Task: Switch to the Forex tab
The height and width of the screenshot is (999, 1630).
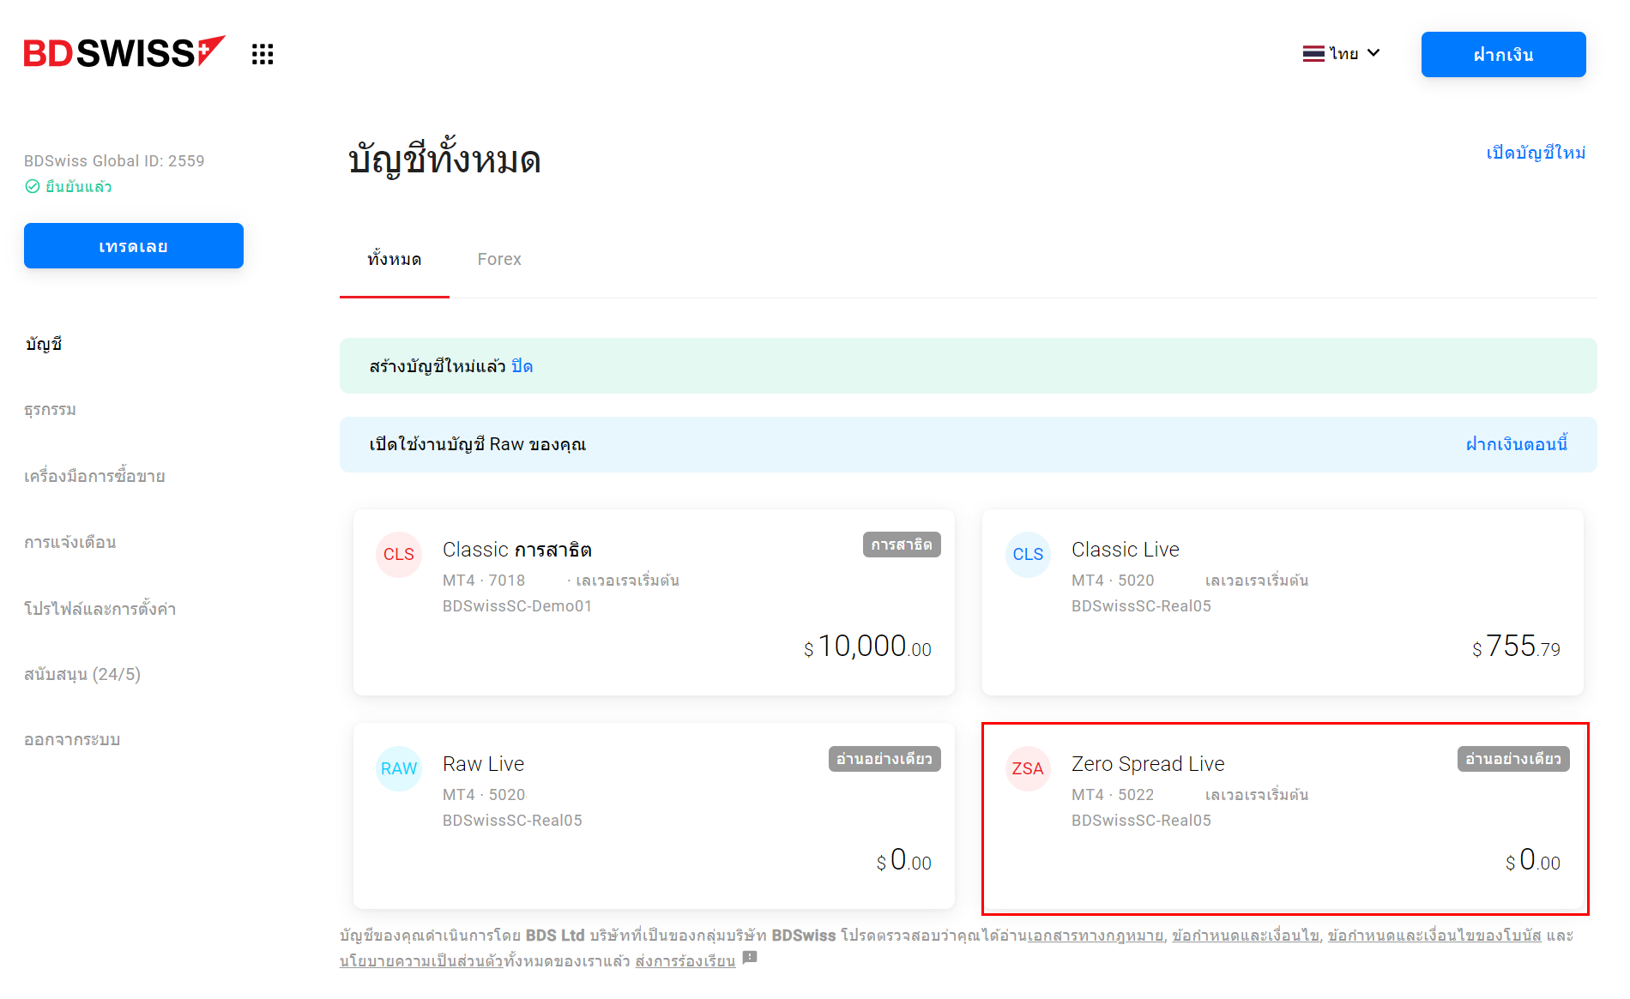Action: (x=499, y=259)
